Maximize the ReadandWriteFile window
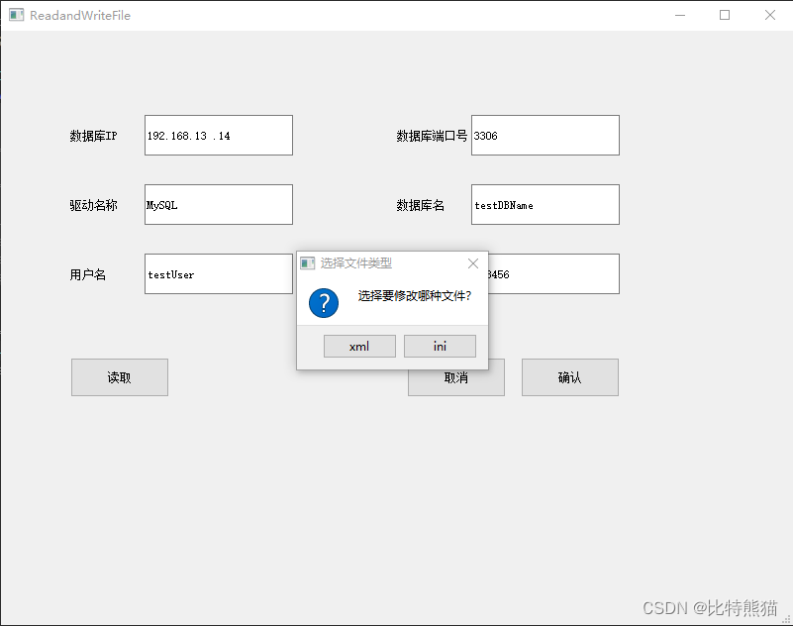This screenshot has width=793, height=626. [724, 15]
